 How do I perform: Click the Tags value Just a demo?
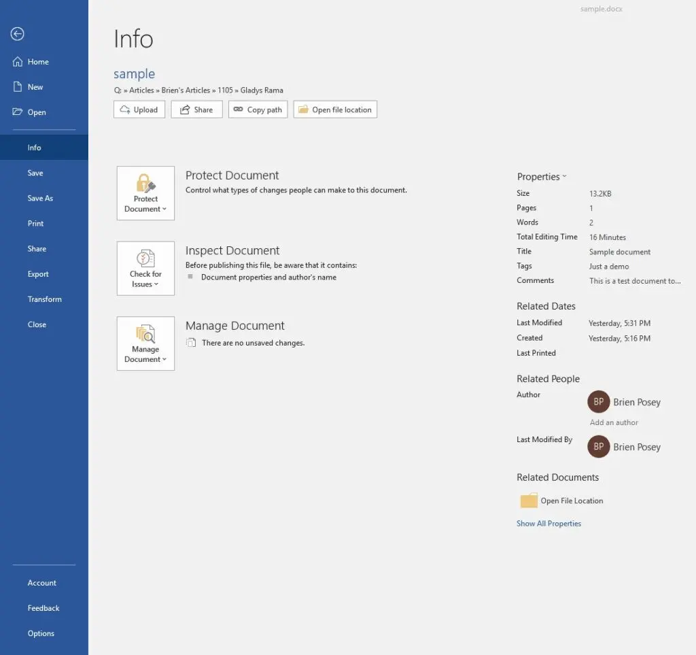tap(609, 267)
